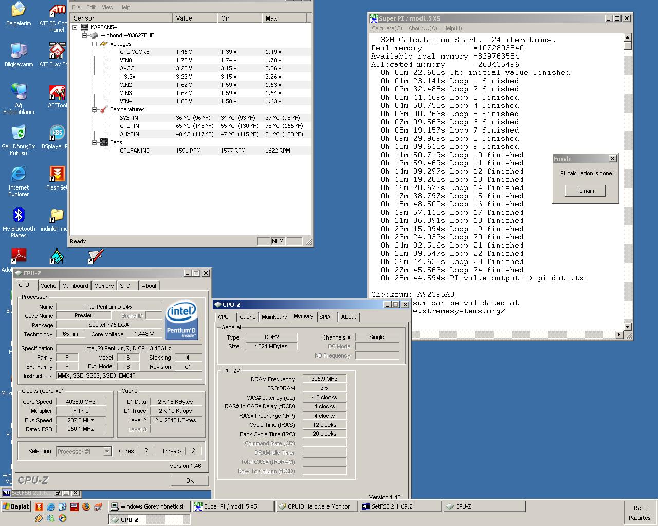This screenshot has width=658, height=526.
Task: Open Help menu in Hardware Monitor
Action: tap(124, 7)
